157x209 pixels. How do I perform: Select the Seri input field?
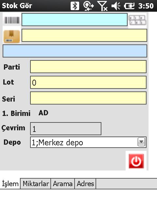point(88,98)
